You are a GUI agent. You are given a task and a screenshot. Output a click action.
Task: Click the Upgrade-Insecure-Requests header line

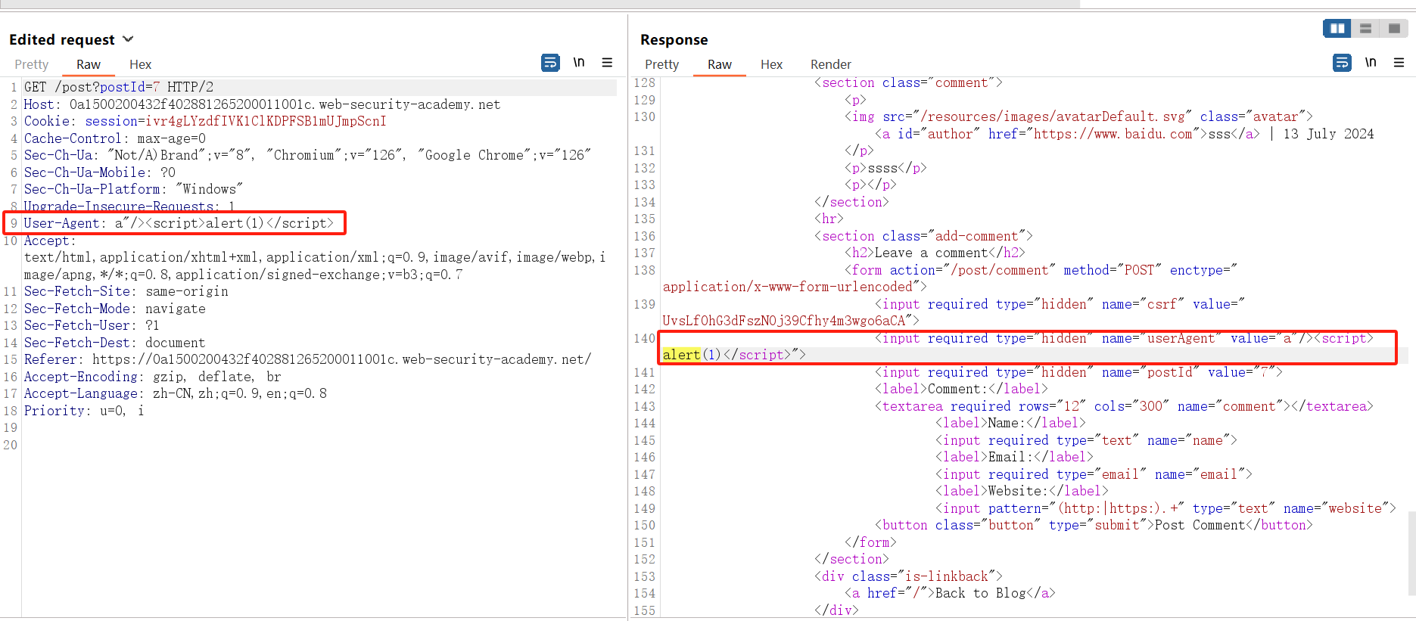tap(129, 206)
